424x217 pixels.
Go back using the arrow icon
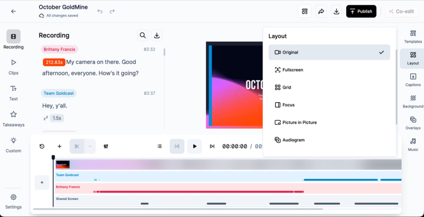pos(13,11)
